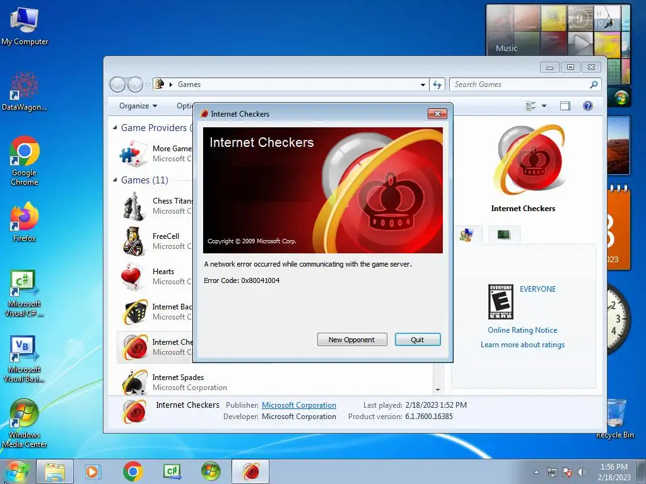Screen dimensions: 646x484
Task: Click the Forward navigation button
Action: click(x=135, y=84)
